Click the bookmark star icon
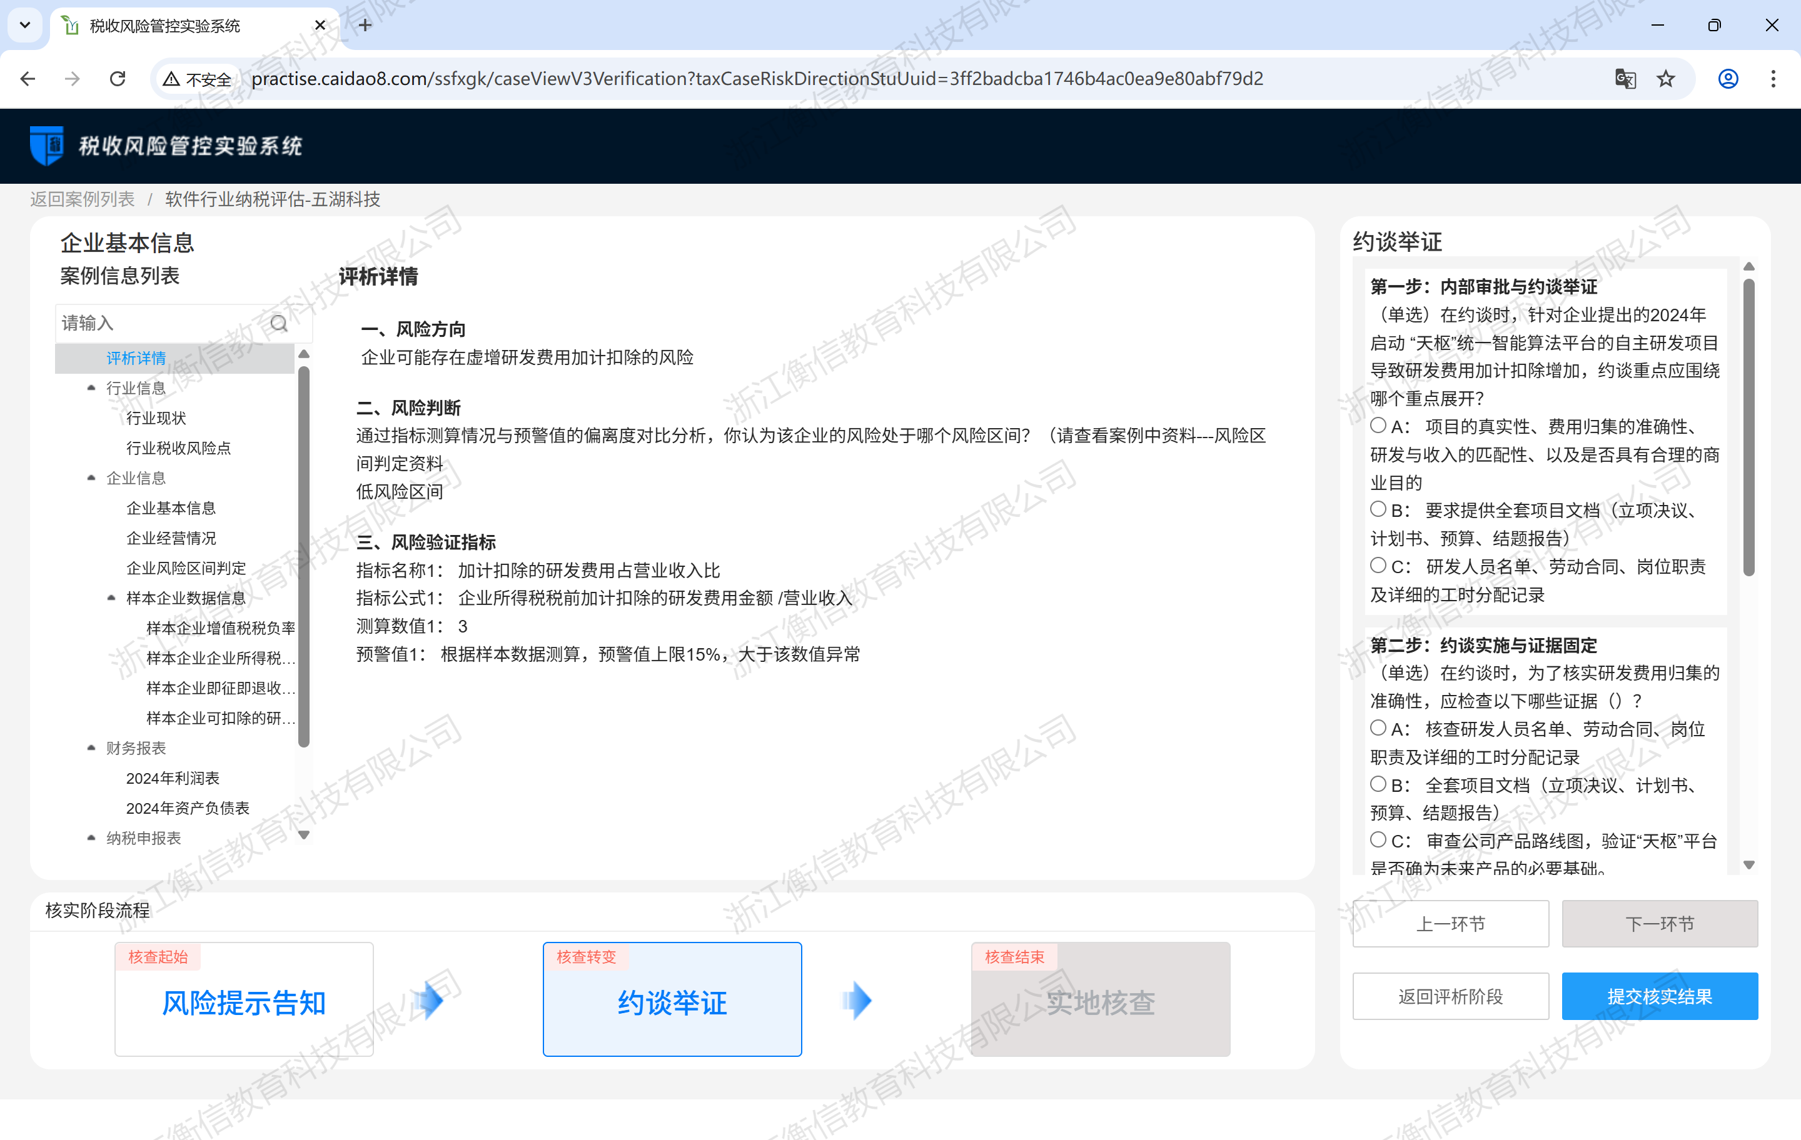Viewport: 1801px width, 1140px height. pos(1666,79)
